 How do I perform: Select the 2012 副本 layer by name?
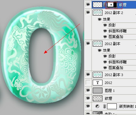click(x=113, y=44)
